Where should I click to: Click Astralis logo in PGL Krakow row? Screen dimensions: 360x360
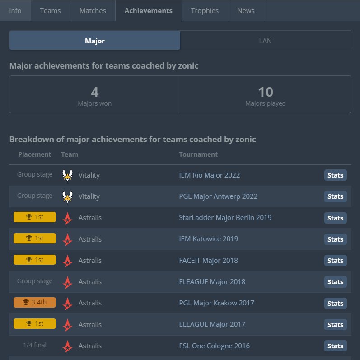pyautogui.click(x=67, y=303)
